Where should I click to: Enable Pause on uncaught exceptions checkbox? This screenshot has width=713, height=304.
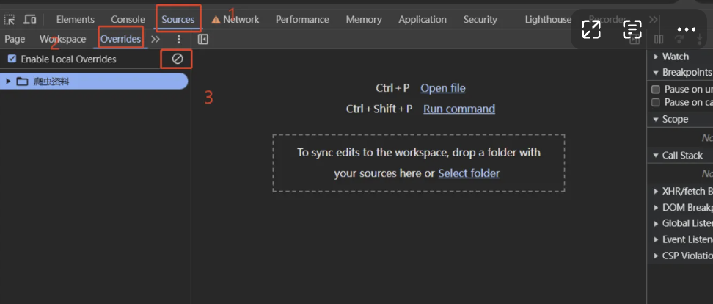coord(656,89)
